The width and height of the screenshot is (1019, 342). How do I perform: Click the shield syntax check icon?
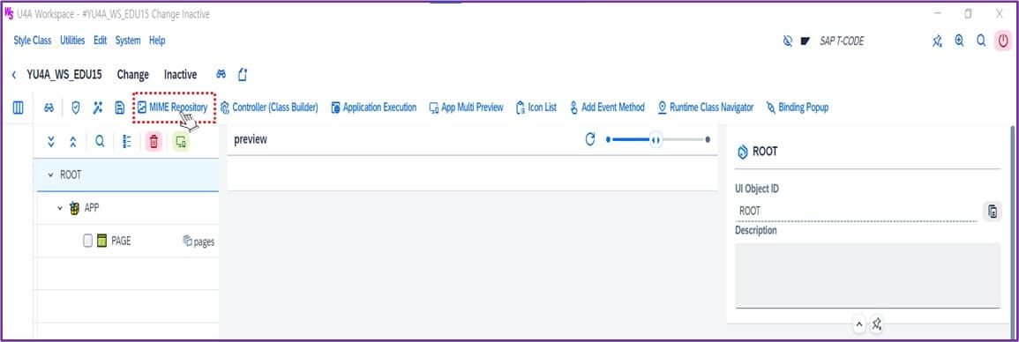point(76,108)
